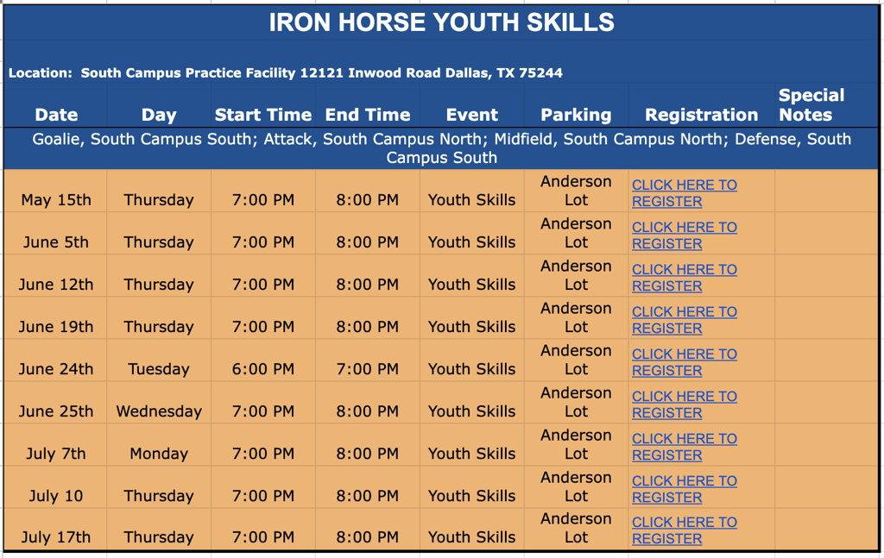Click the Location address row
Screen dimensions: 884x558
pos(286,73)
